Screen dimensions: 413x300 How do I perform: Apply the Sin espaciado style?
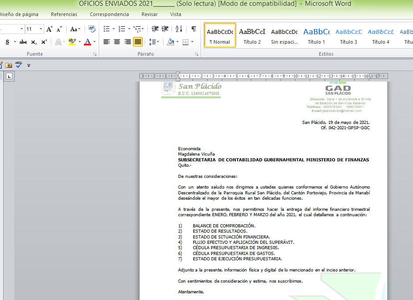tap(284, 36)
